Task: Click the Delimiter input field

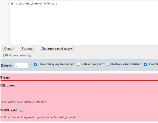Action: point(22,66)
